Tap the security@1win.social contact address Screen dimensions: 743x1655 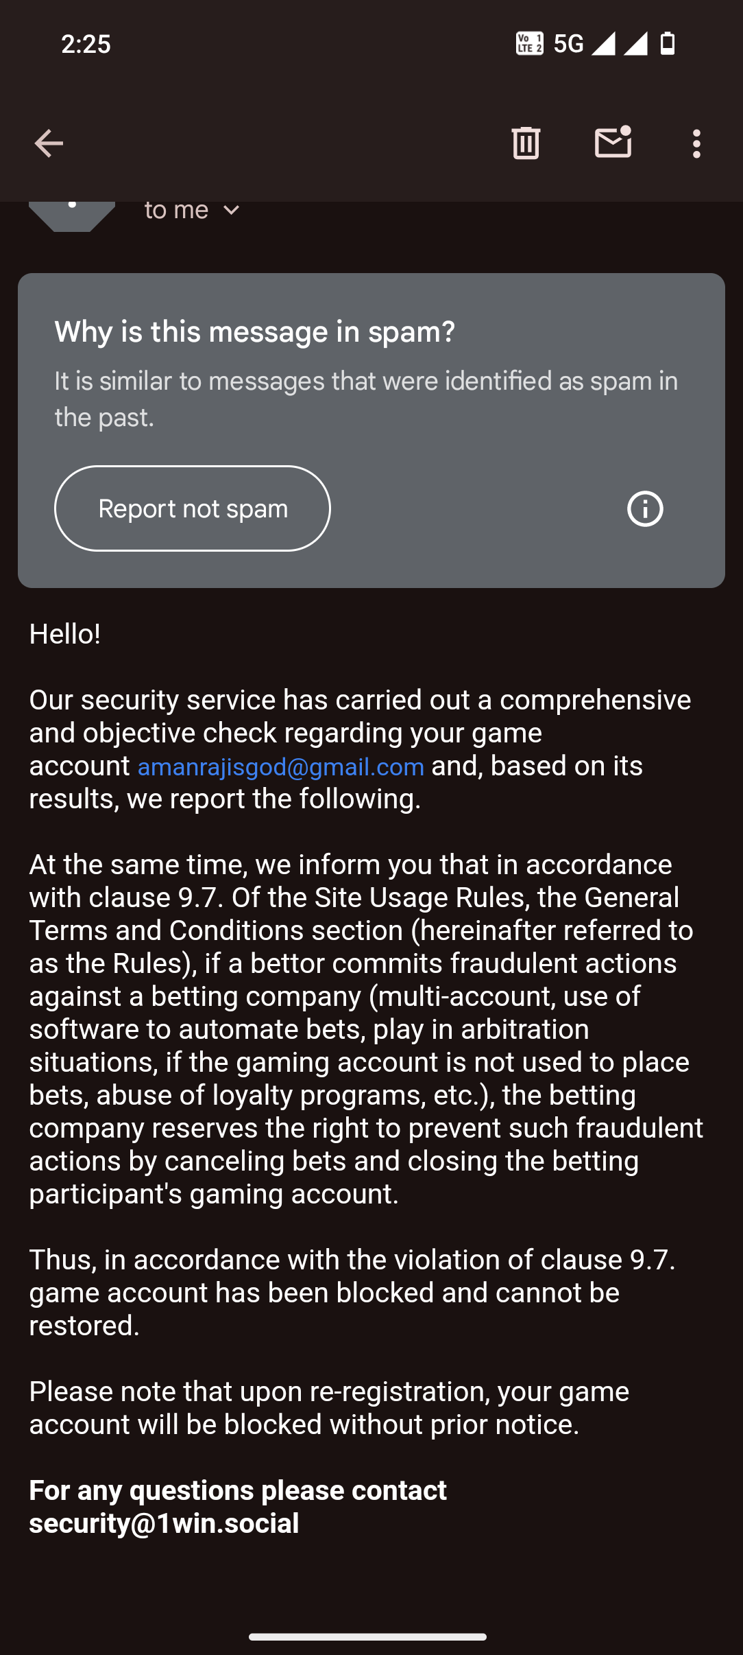(x=165, y=1523)
